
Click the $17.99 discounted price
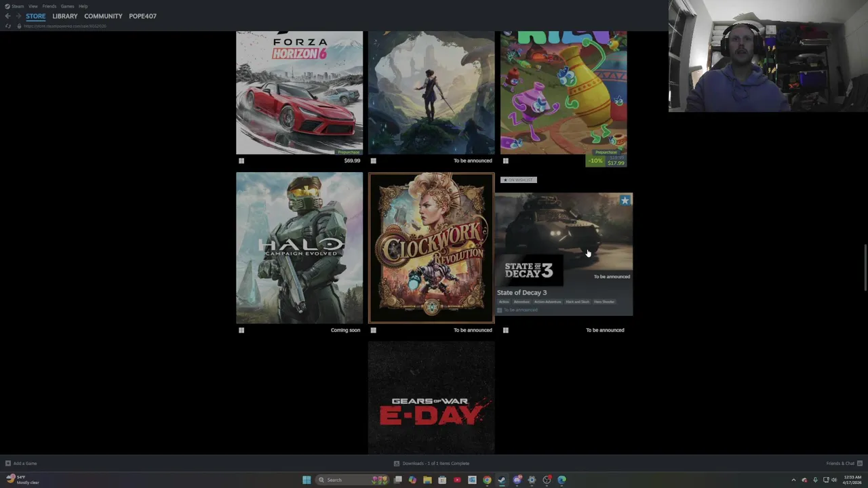click(x=616, y=163)
